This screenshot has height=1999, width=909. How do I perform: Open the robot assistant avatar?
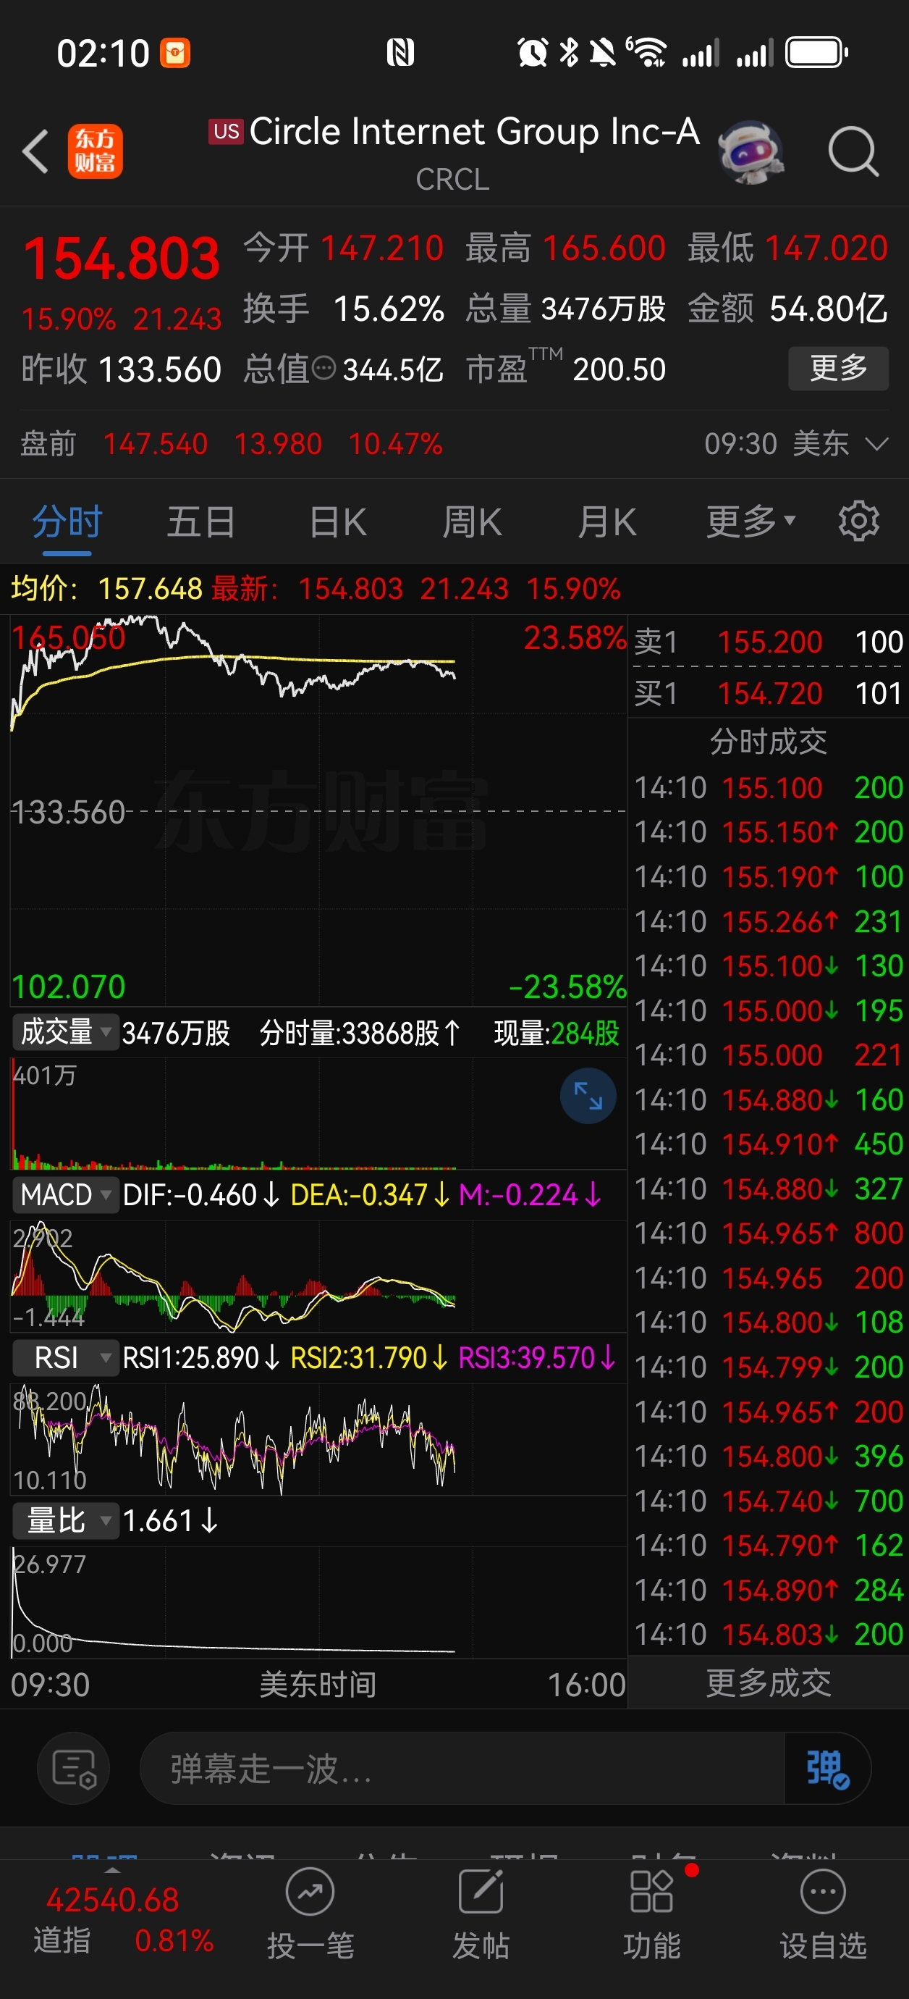pos(749,151)
